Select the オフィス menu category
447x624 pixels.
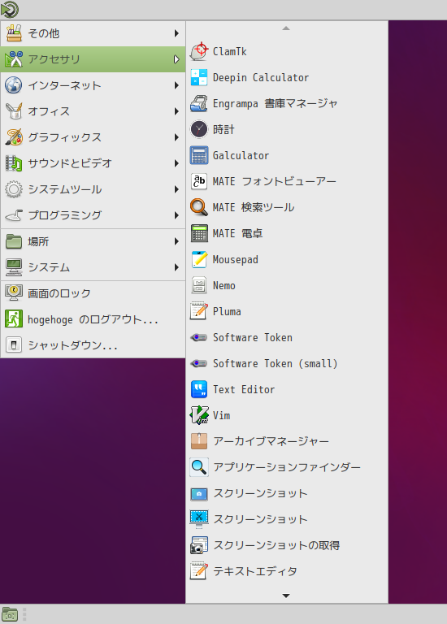point(93,111)
